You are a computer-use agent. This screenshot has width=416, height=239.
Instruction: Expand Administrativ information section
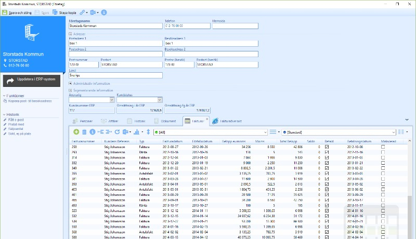pyautogui.click(x=70, y=83)
